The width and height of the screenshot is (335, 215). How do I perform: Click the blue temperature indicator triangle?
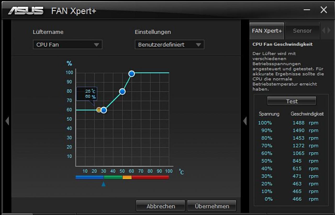[x=103, y=184]
